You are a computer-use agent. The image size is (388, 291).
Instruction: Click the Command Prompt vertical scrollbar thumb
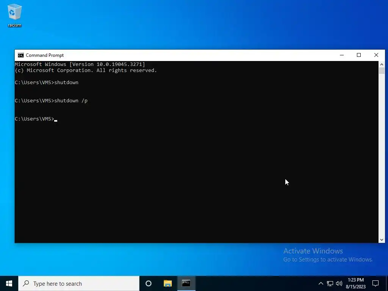click(382, 70)
